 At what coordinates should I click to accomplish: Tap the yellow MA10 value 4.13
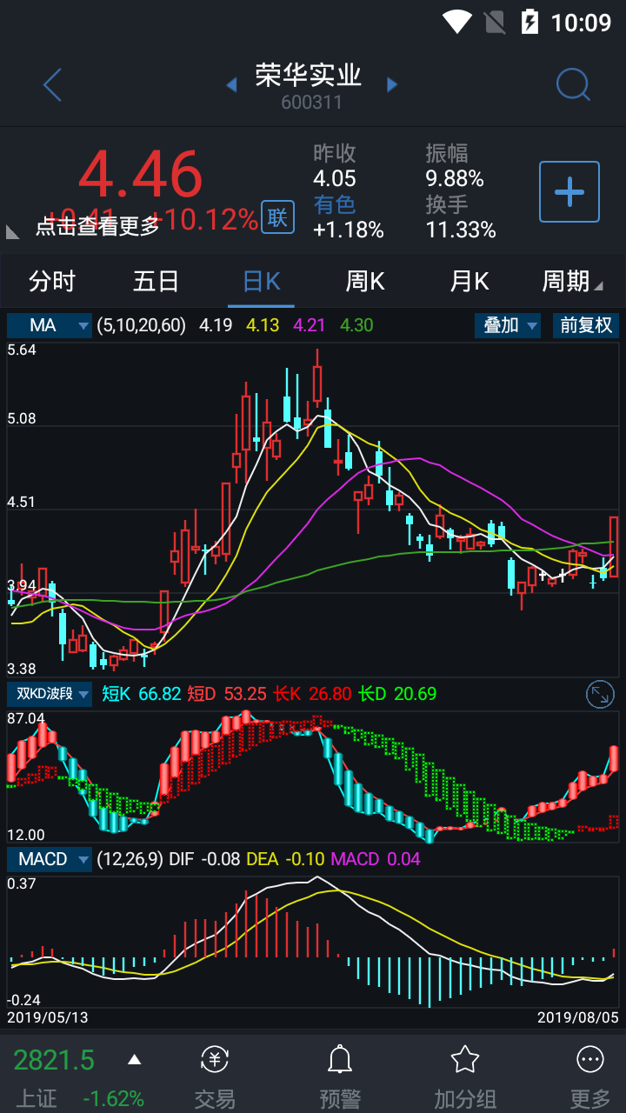[x=263, y=325]
